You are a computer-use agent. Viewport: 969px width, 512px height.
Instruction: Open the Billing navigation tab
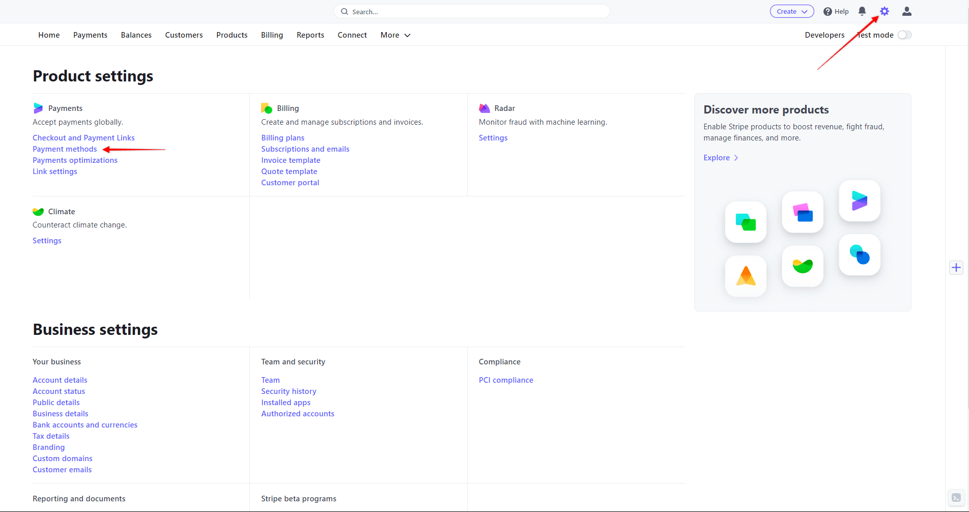(272, 35)
